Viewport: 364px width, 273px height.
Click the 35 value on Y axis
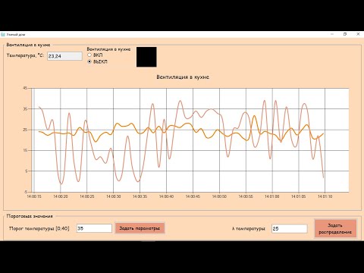tap(25, 108)
